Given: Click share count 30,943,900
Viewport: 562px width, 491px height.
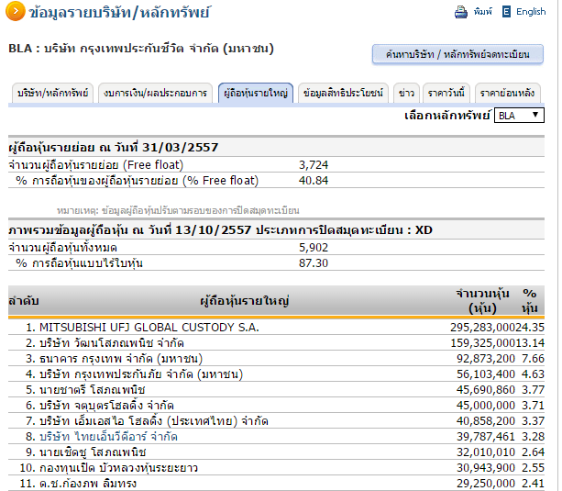Looking at the screenshot, I should click(x=486, y=468).
